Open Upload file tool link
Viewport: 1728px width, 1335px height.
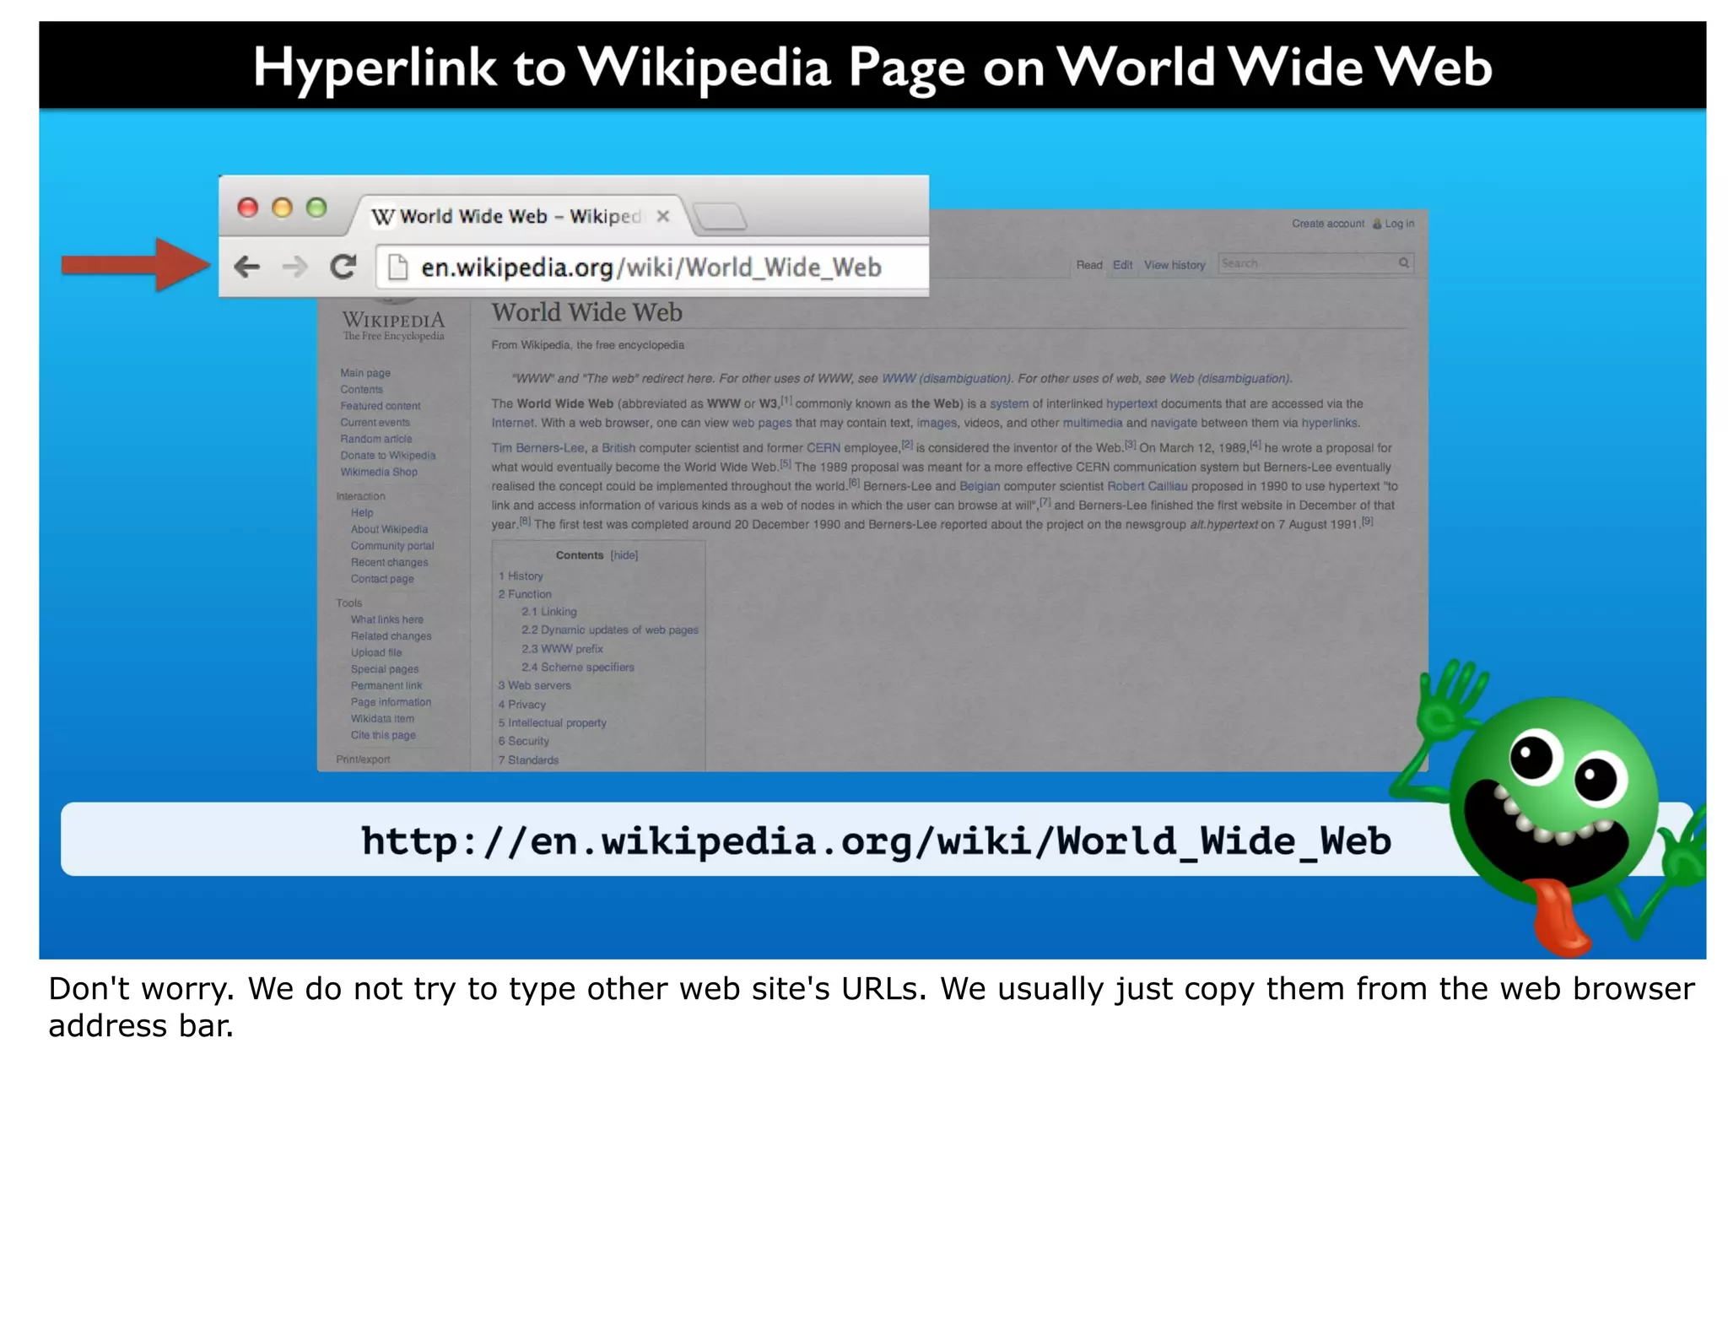(x=376, y=652)
